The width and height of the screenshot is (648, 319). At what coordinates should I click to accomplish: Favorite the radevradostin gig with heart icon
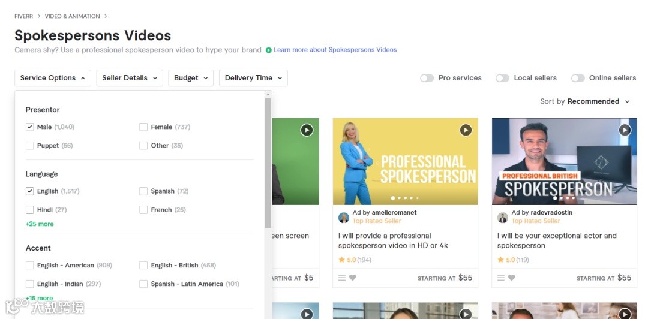[x=512, y=278]
